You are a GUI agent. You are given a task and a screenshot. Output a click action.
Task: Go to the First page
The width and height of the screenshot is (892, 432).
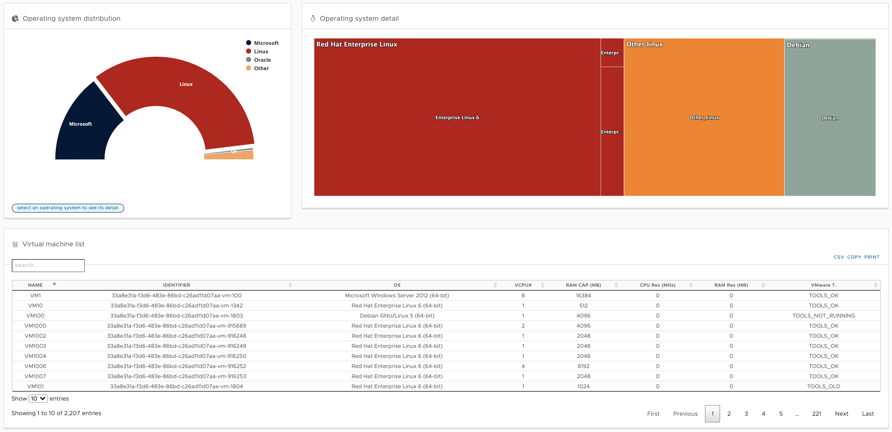pyautogui.click(x=653, y=414)
